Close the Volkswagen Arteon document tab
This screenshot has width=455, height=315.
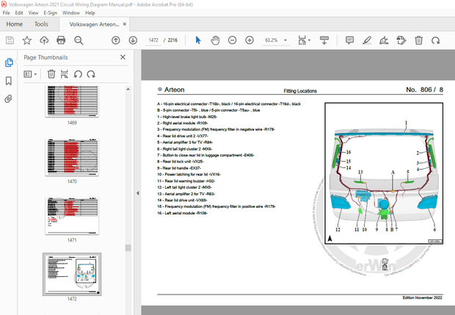coord(125,24)
